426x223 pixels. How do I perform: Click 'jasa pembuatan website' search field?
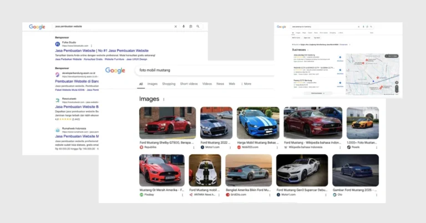point(128,27)
